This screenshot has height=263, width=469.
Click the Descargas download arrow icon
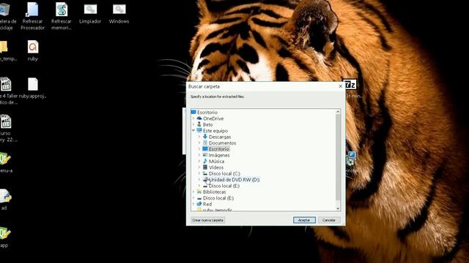[x=205, y=137]
